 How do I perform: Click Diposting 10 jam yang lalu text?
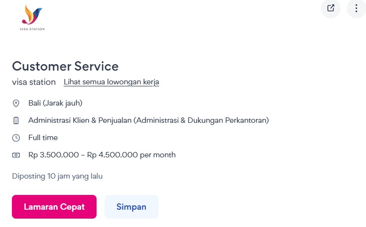pyautogui.click(x=57, y=176)
